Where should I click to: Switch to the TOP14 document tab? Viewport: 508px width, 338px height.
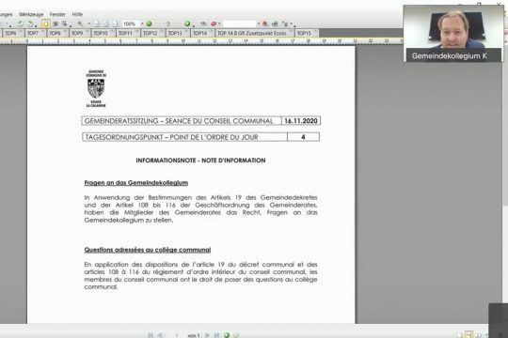pos(202,33)
